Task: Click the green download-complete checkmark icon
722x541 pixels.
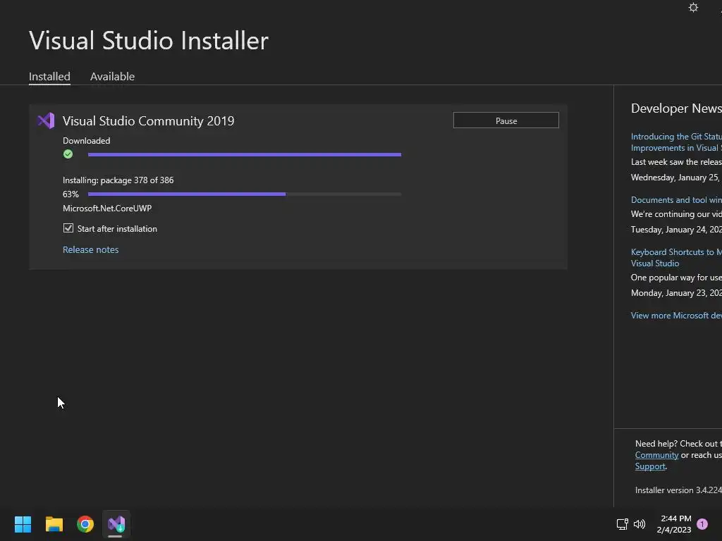Action: click(x=68, y=154)
